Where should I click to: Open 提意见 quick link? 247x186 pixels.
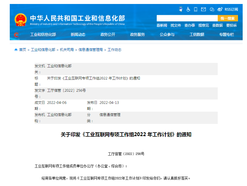204,25
